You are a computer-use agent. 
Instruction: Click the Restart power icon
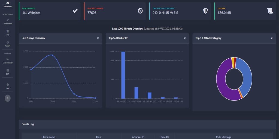pyautogui.click(x=8, y=42)
